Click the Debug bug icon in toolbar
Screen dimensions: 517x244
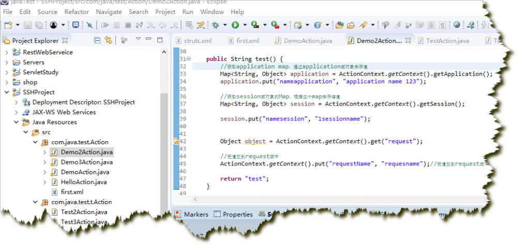(215, 24)
